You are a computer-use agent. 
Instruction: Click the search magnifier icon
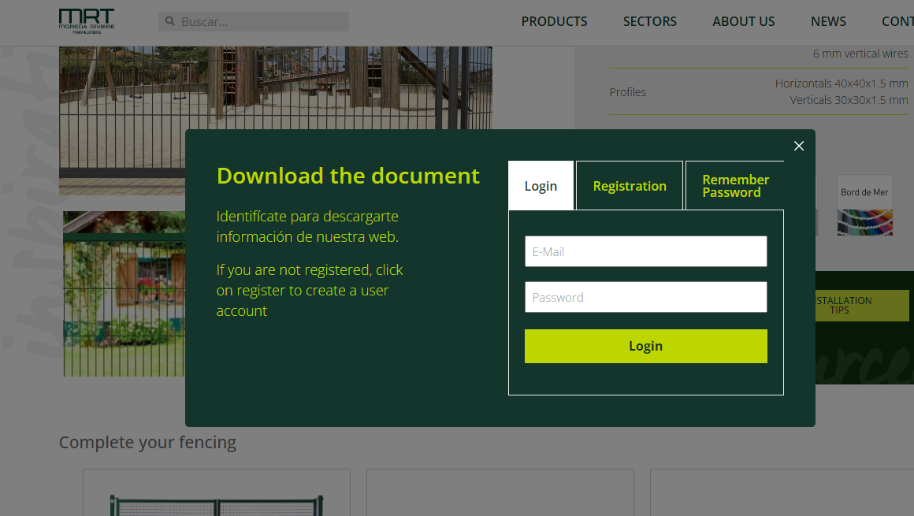click(169, 21)
